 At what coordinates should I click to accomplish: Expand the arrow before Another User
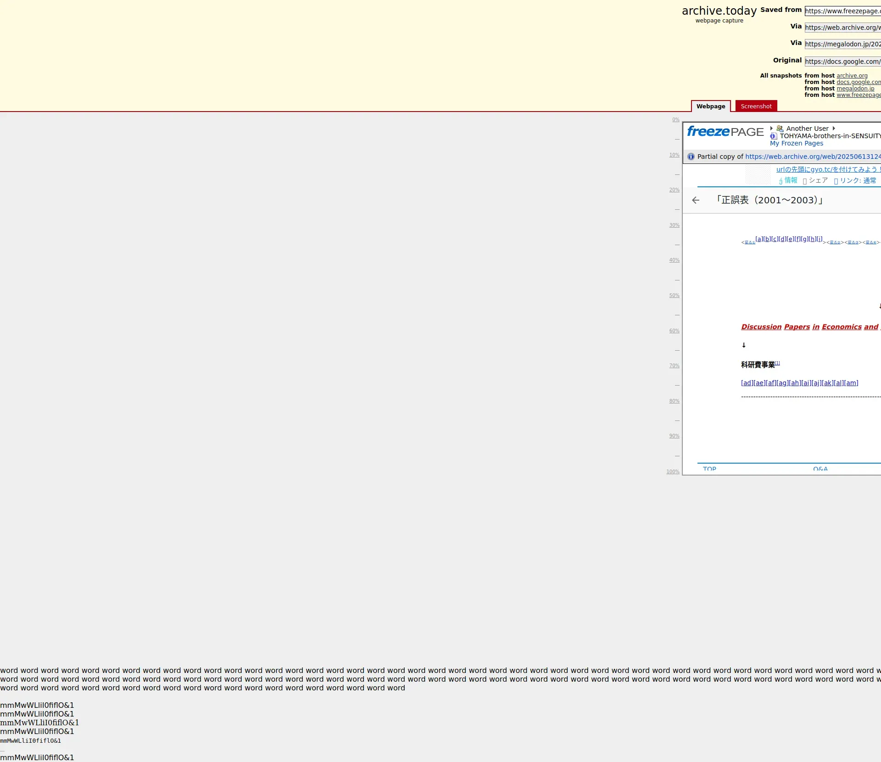pyautogui.click(x=771, y=129)
